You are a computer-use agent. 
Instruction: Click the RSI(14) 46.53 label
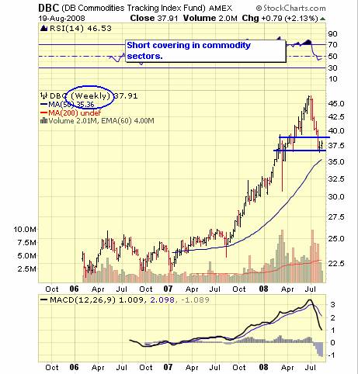[x=81, y=28]
